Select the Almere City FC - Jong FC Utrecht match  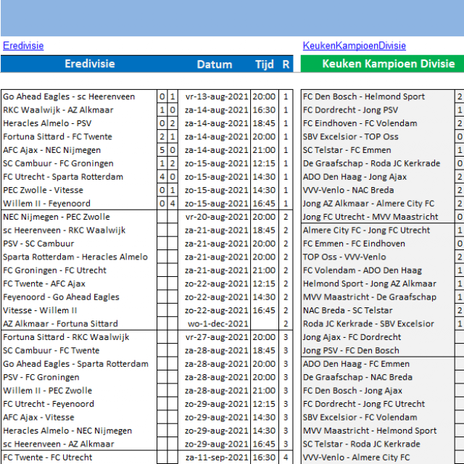(366, 231)
